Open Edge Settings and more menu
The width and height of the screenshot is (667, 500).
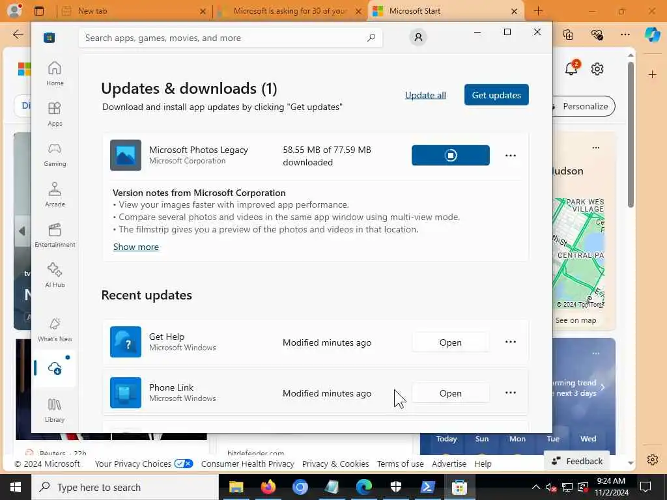point(625,35)
